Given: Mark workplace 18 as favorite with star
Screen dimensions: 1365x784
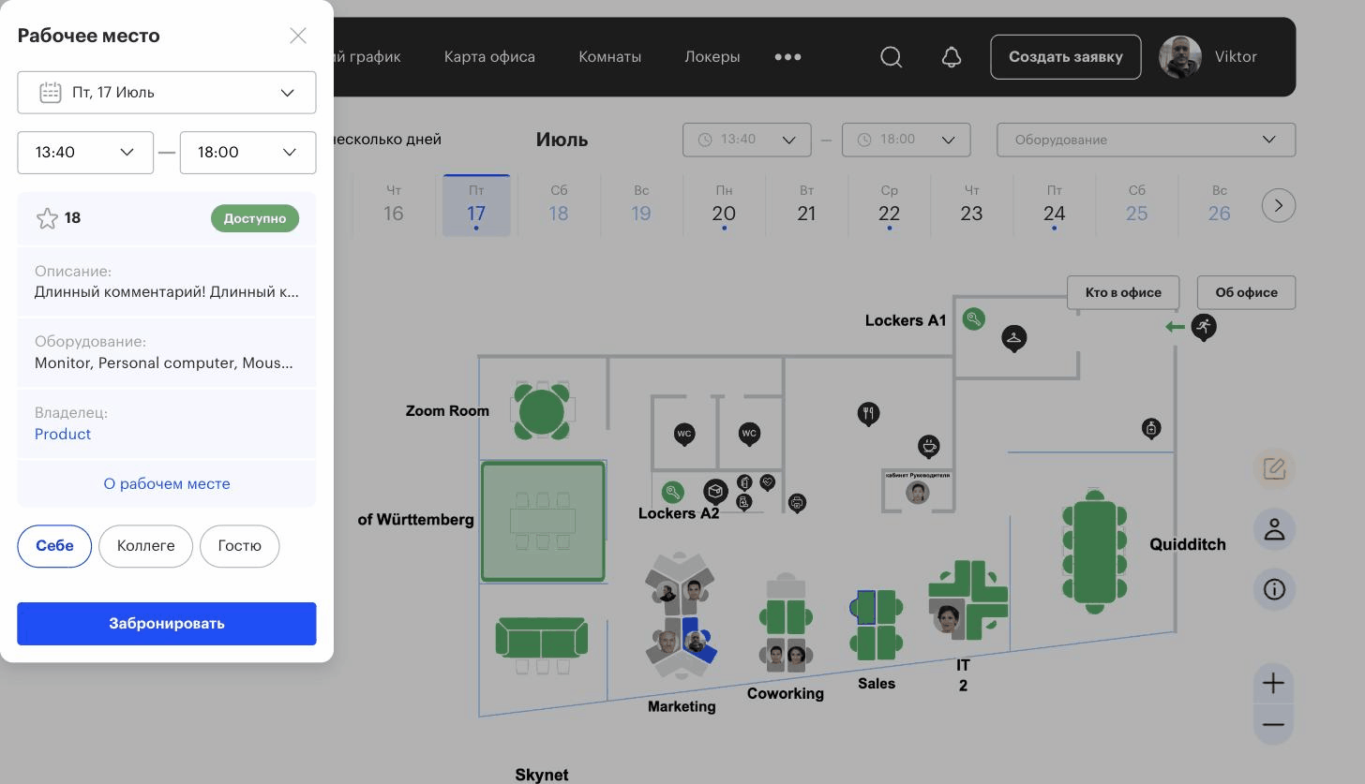Looking at the screenshot, I should (47, 218).
